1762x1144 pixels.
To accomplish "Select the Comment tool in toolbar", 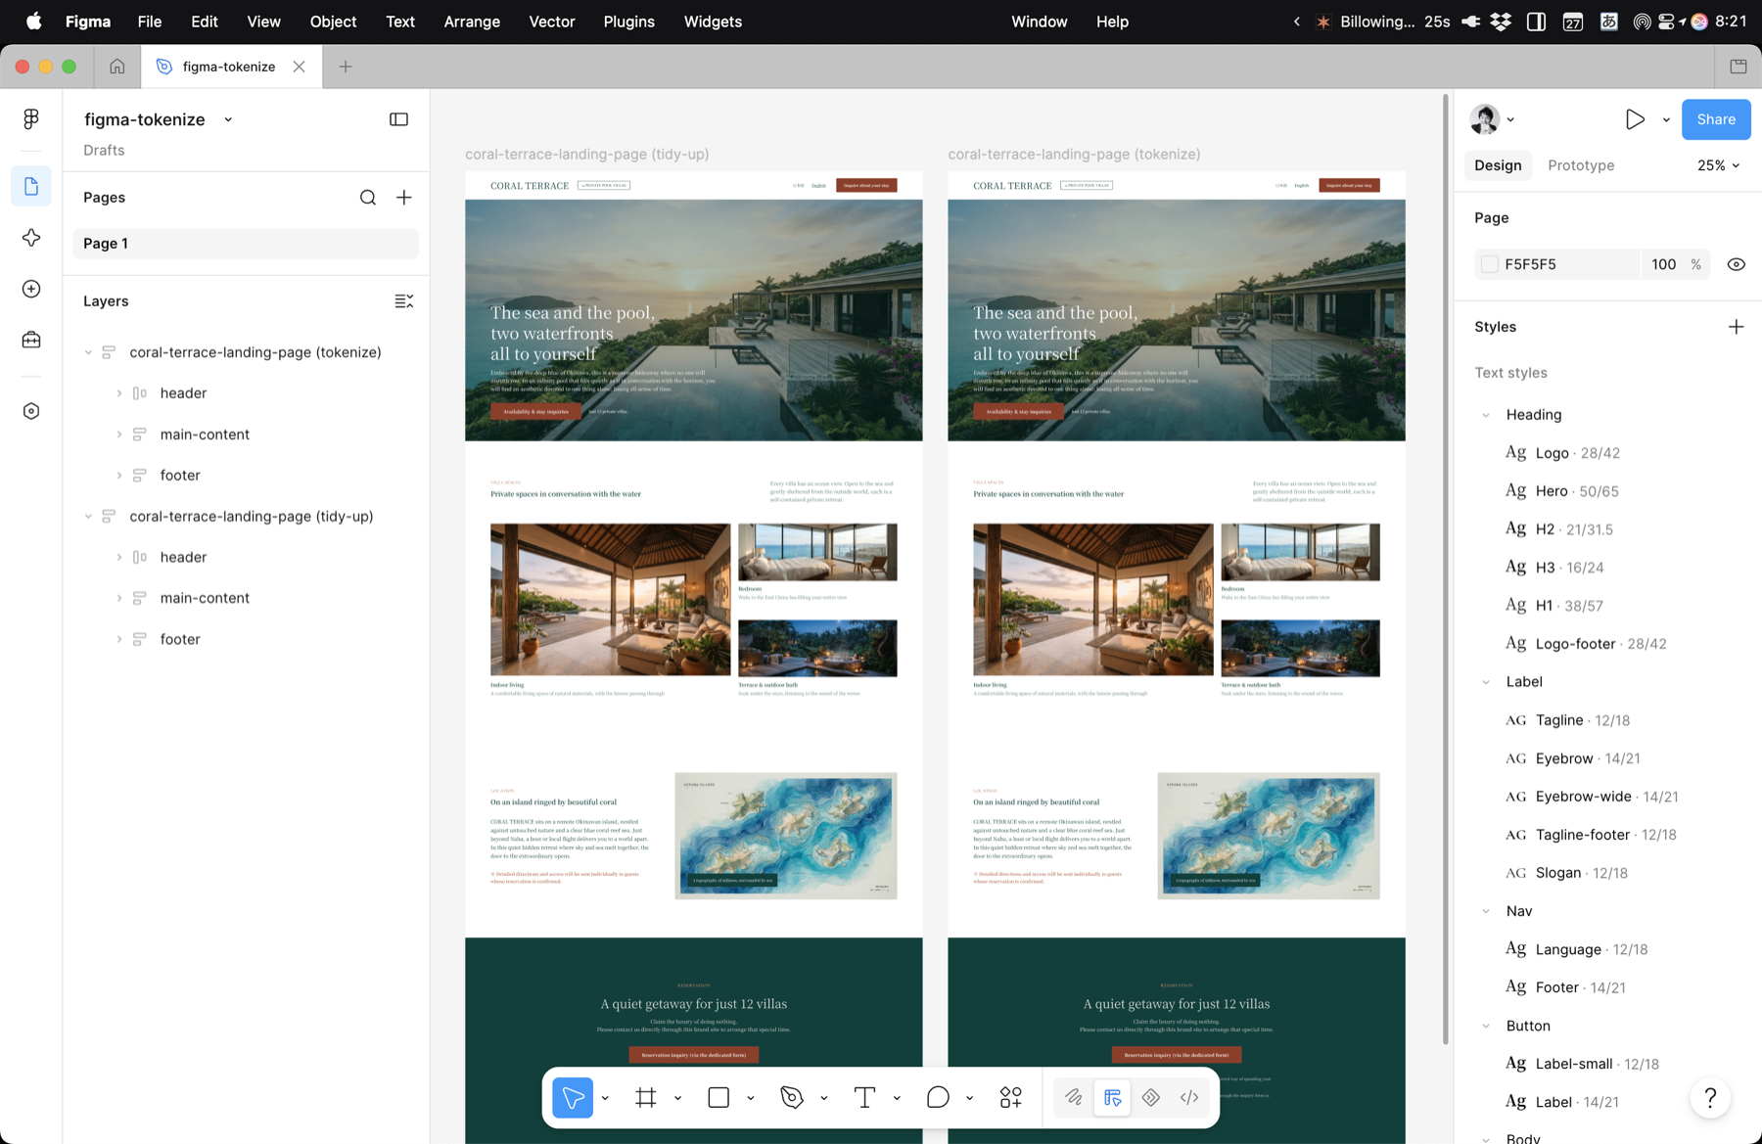I will click(938, 1098).
